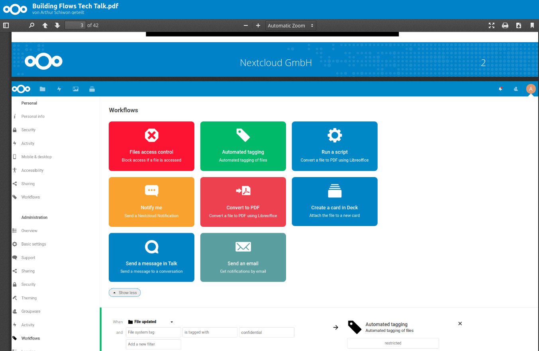Open the 'is tagged with' operator selector
Image resolution: width=539 pixels, height=351 pixels.
pyautogui.click(x=210, y=332)
